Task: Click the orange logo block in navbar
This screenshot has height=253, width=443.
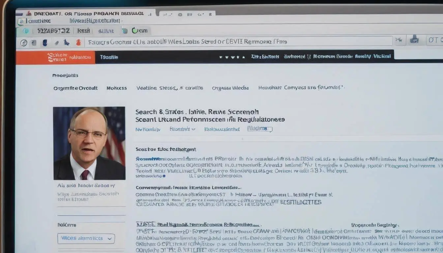Action: pyautogui.click(x=55, y=57)
